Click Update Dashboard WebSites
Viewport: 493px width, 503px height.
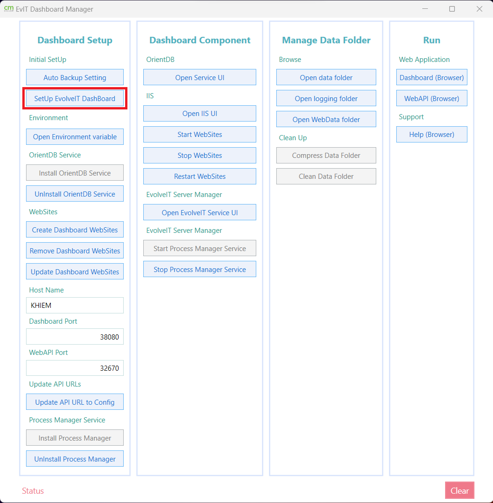[74, 271]
